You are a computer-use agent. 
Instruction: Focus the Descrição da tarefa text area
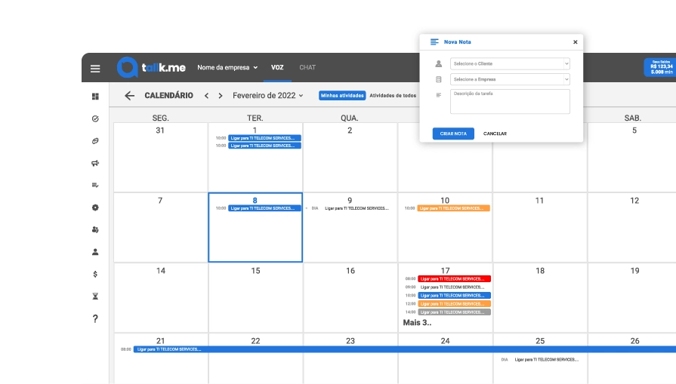[510, 102]
